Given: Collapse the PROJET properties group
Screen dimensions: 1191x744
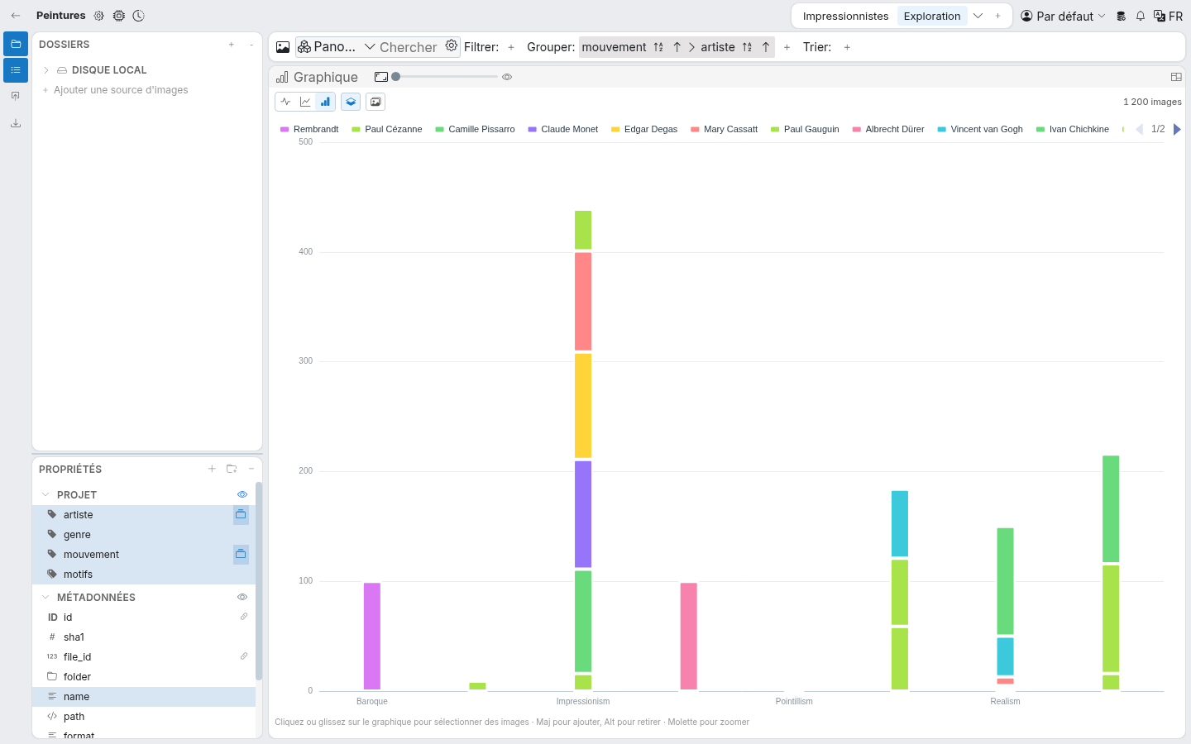Looking at the screenshot, I should (x=45, y=494).
